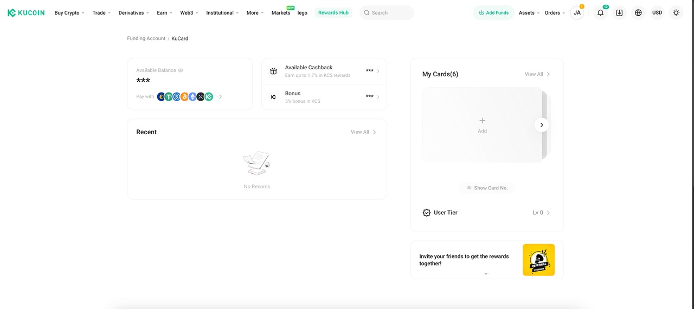Open the language globe icon
The height and width of the screenshot is (309, 694).
click(x=638, y=12)
